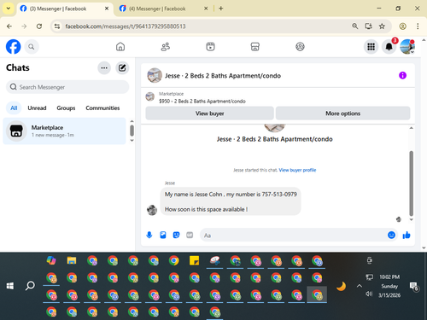Attach a file with the photo icon

pos(163,235)
